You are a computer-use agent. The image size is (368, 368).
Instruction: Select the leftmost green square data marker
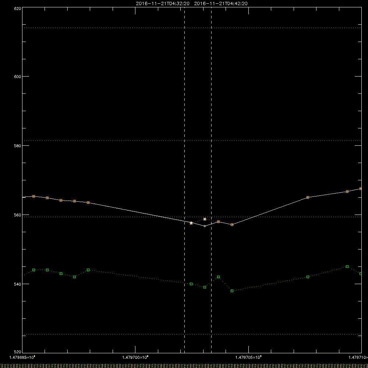click(x=33, y=270)
